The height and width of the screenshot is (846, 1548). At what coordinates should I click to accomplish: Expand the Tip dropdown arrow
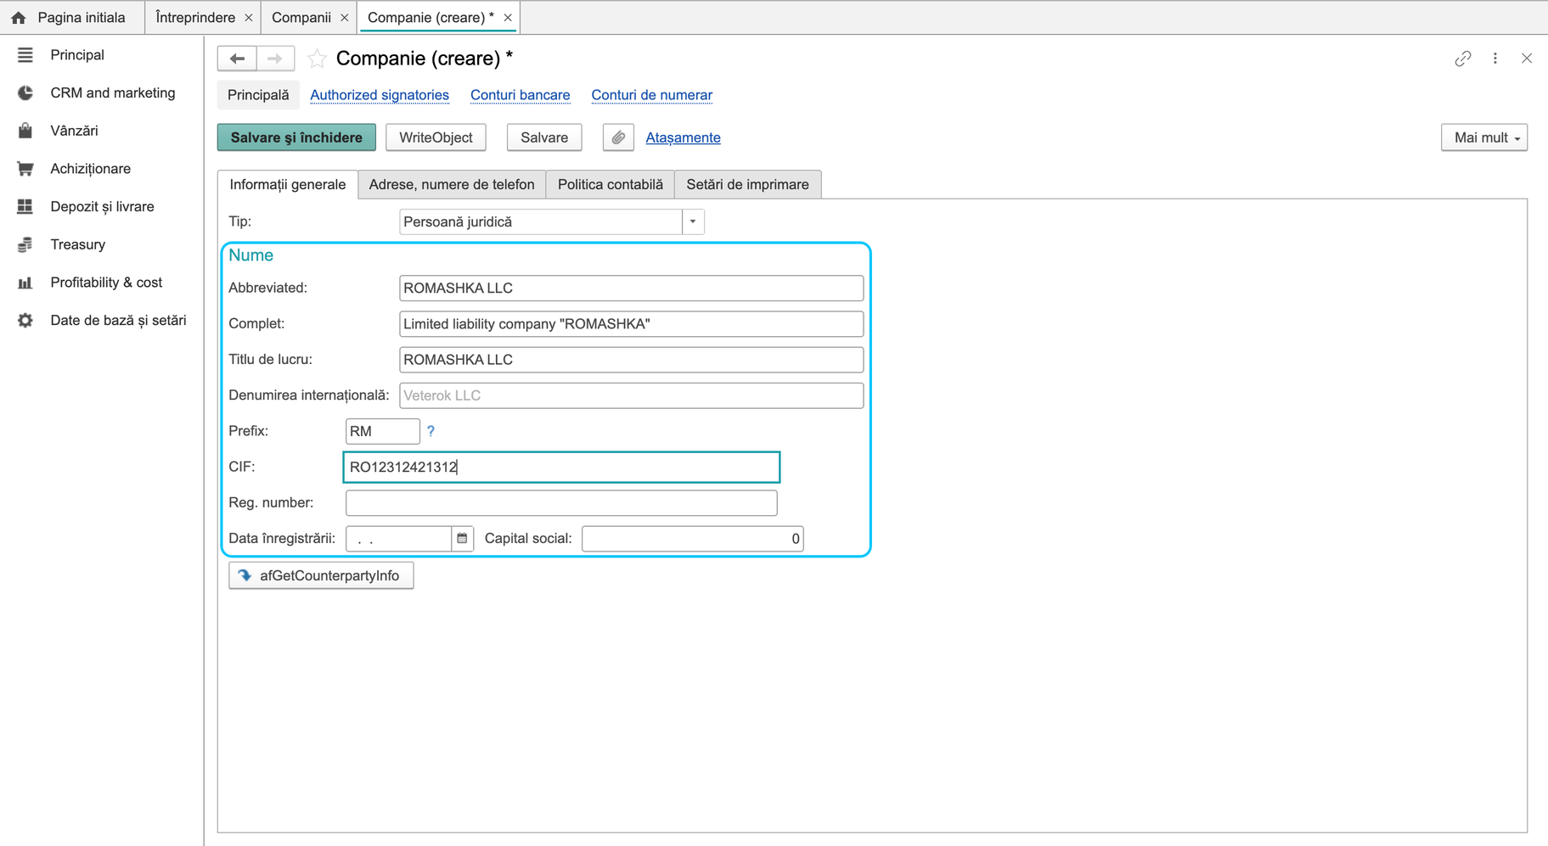(693, 221)
